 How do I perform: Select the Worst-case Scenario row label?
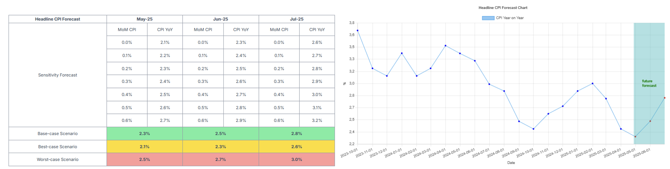click(x=58, y=160)
